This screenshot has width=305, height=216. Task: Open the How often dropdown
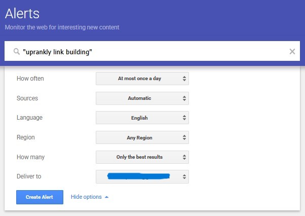coord(142,79)
